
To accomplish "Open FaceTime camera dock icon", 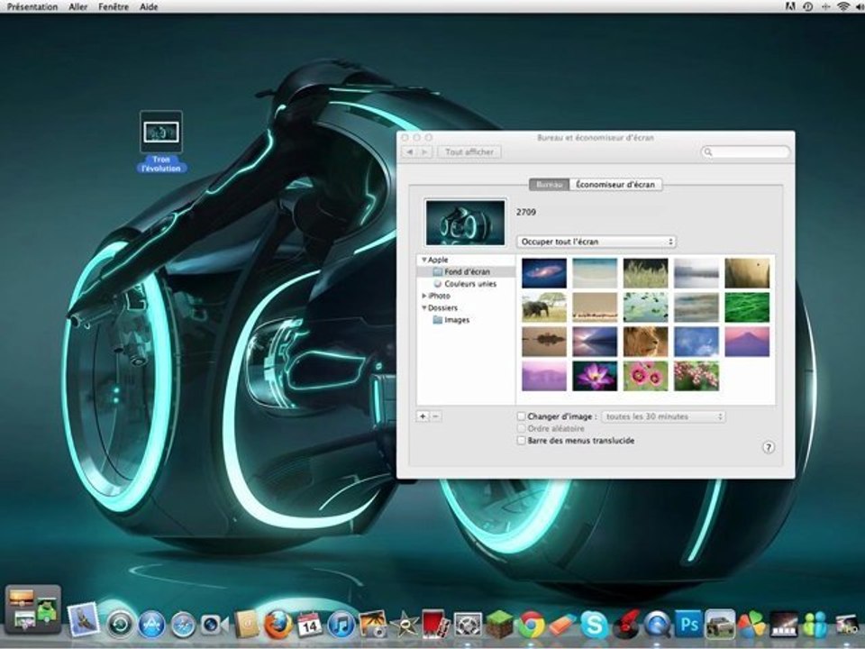I will click(x=214, y=625).
